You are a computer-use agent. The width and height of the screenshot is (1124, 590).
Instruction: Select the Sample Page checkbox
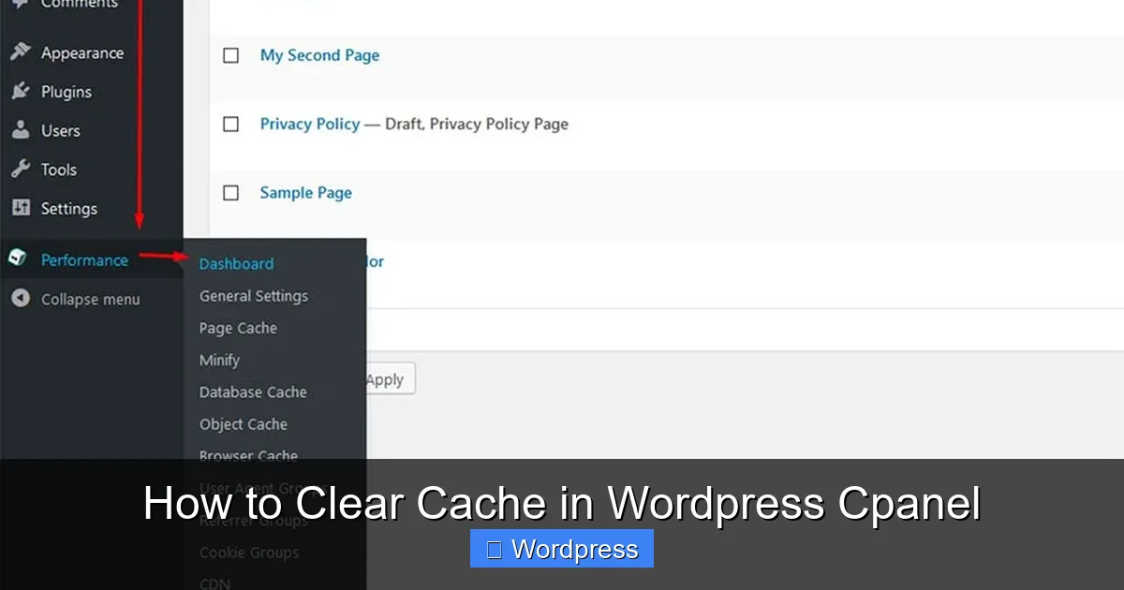pos(230,192)
